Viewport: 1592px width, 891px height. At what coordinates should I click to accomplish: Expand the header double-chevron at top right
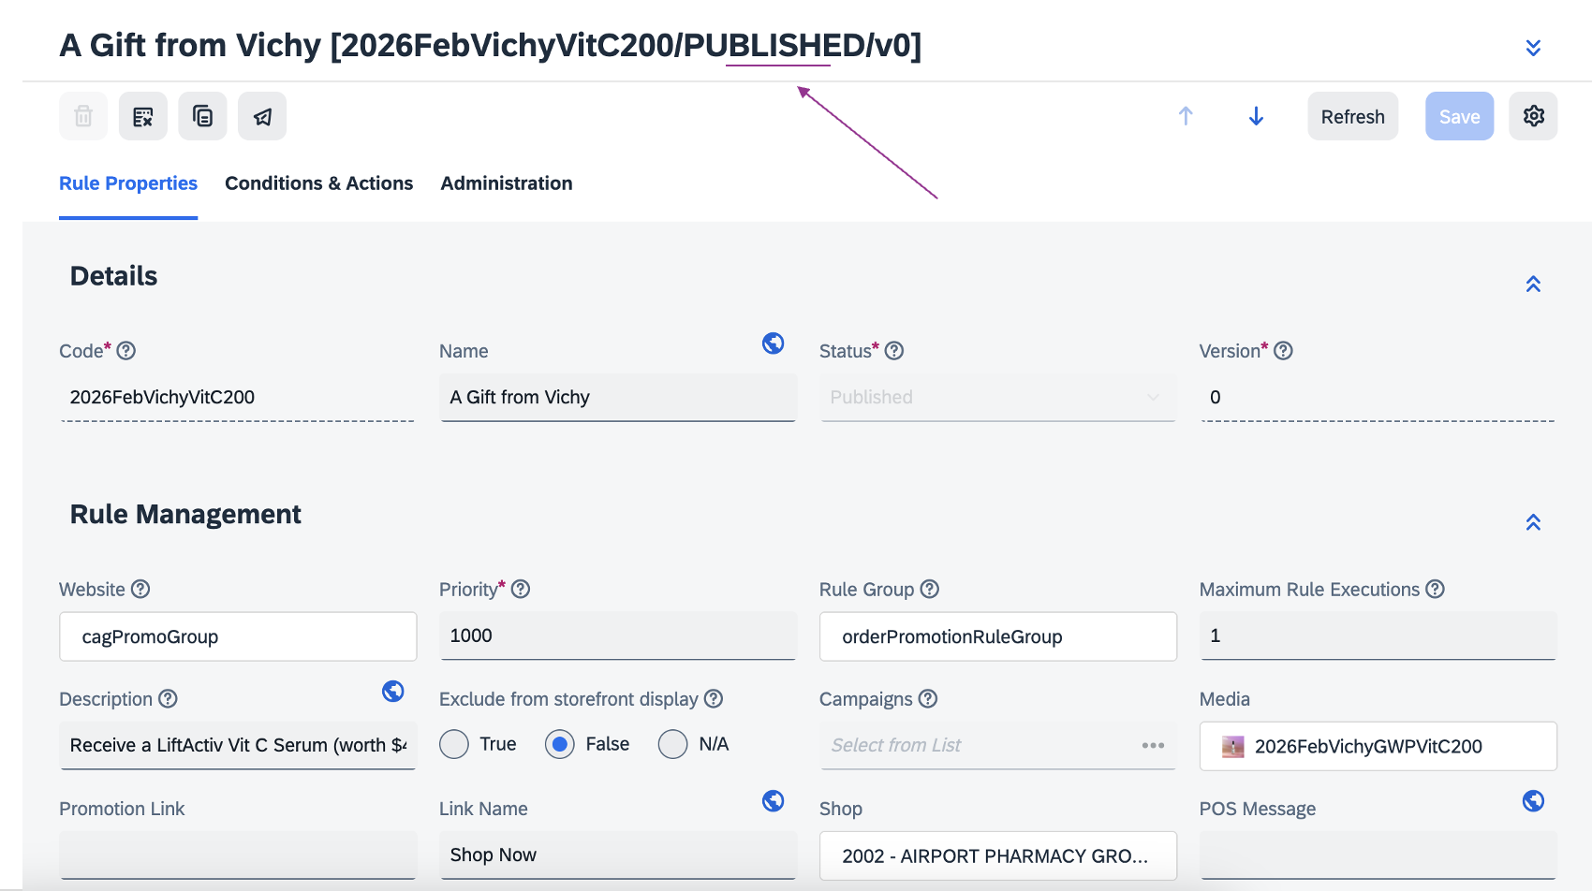pos(1533,48)
